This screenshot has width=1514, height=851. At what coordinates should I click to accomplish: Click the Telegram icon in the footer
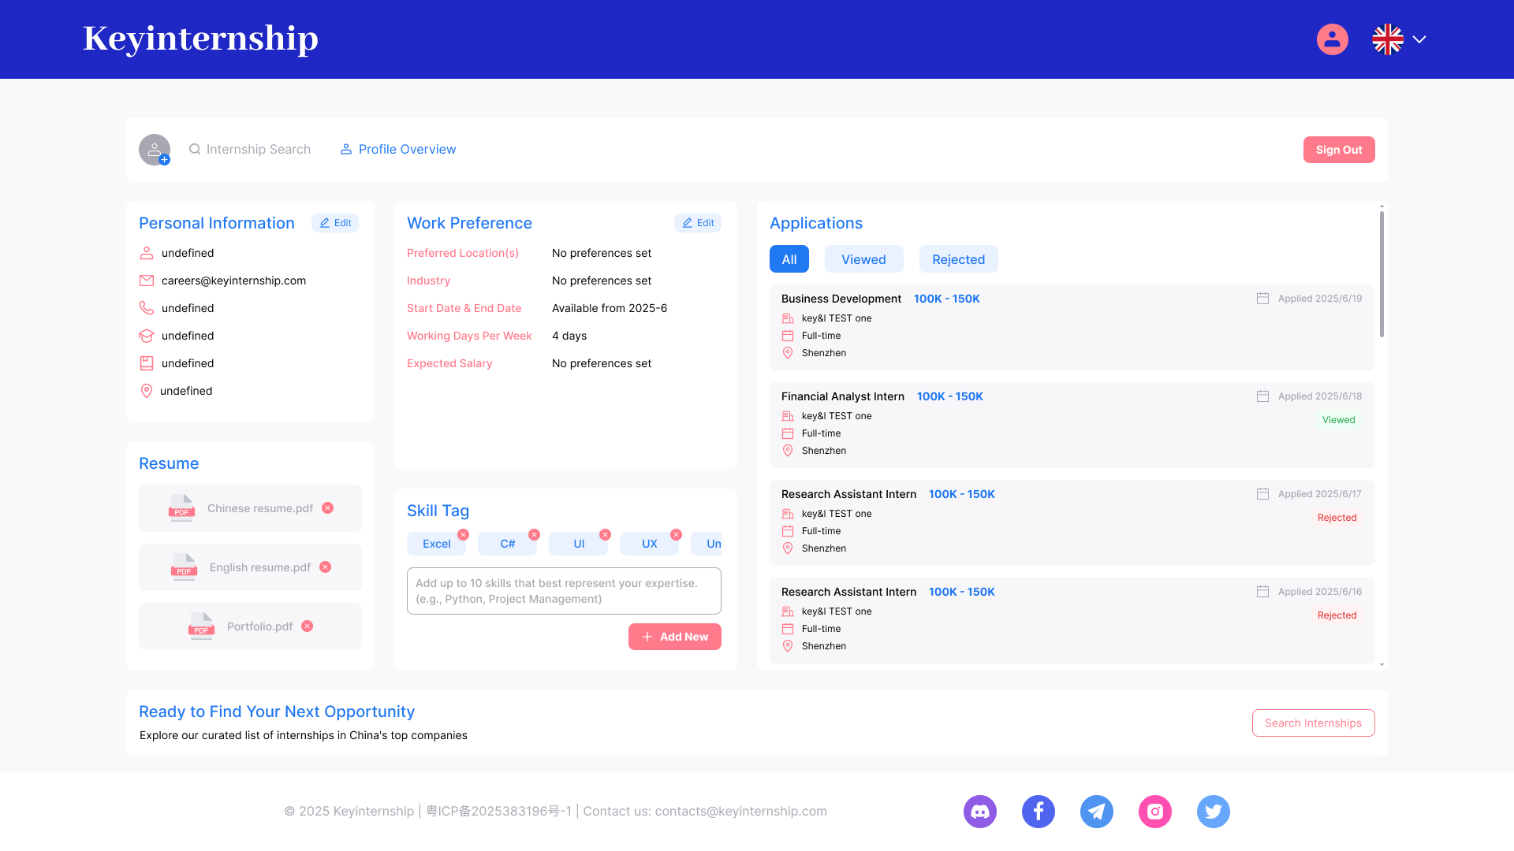click(x=1097, y=811)
